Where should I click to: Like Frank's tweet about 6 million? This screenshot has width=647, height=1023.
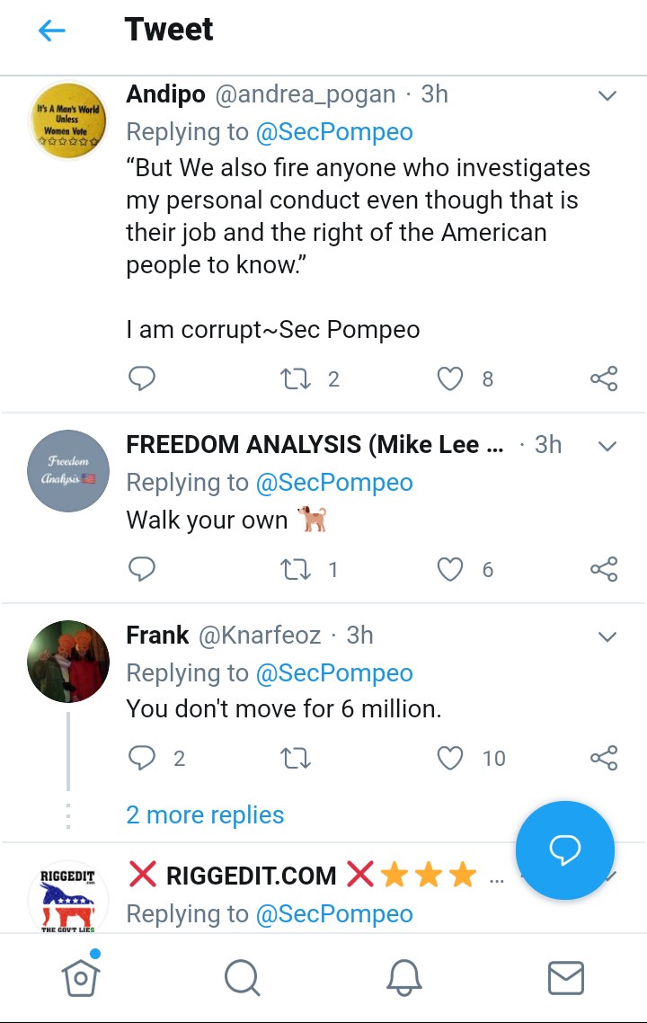click(449, 758)
